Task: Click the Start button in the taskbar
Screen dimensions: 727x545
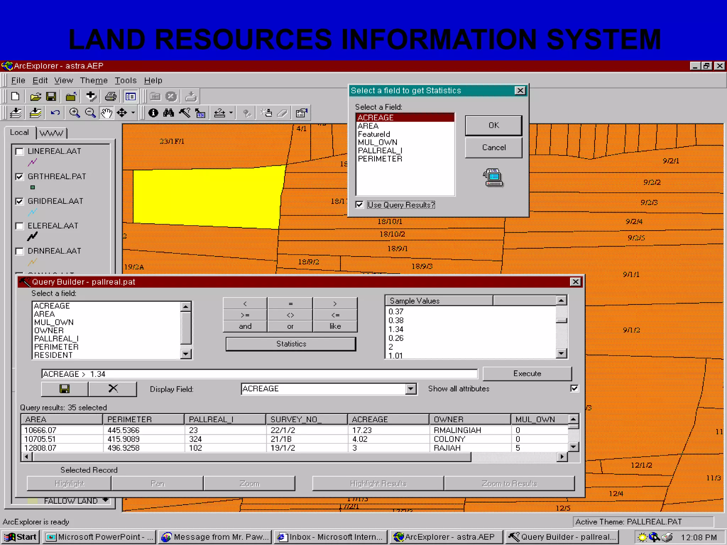Action: click(x=21, y=537)
